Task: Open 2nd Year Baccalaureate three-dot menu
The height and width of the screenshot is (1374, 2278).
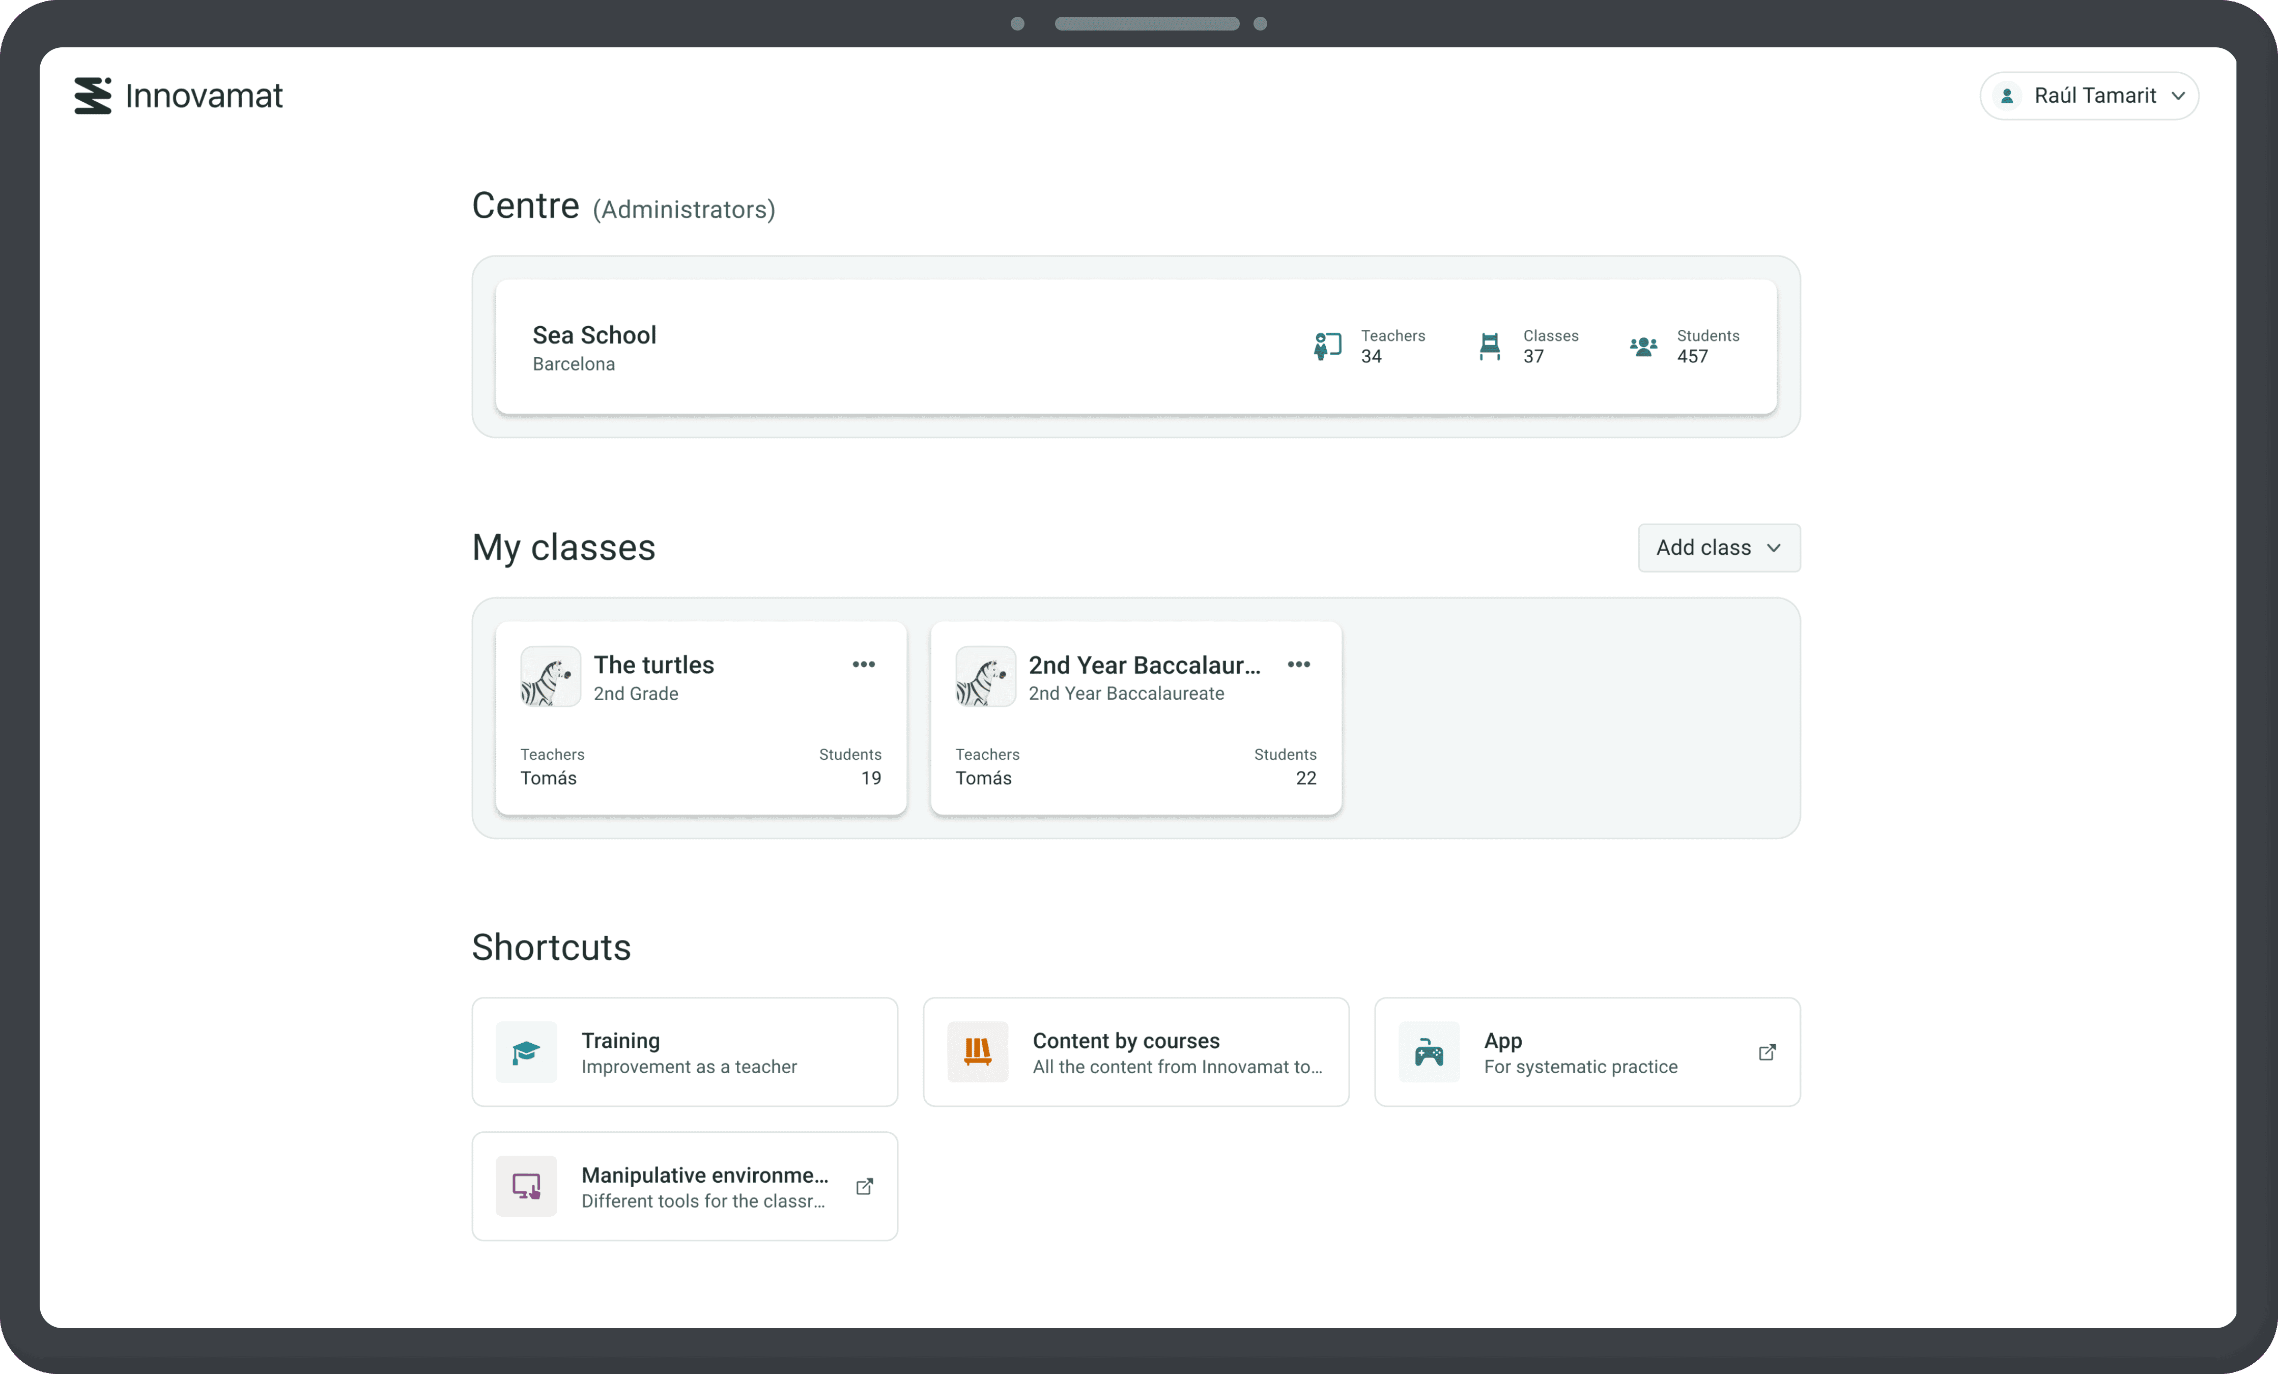Action: [1298, 664]
